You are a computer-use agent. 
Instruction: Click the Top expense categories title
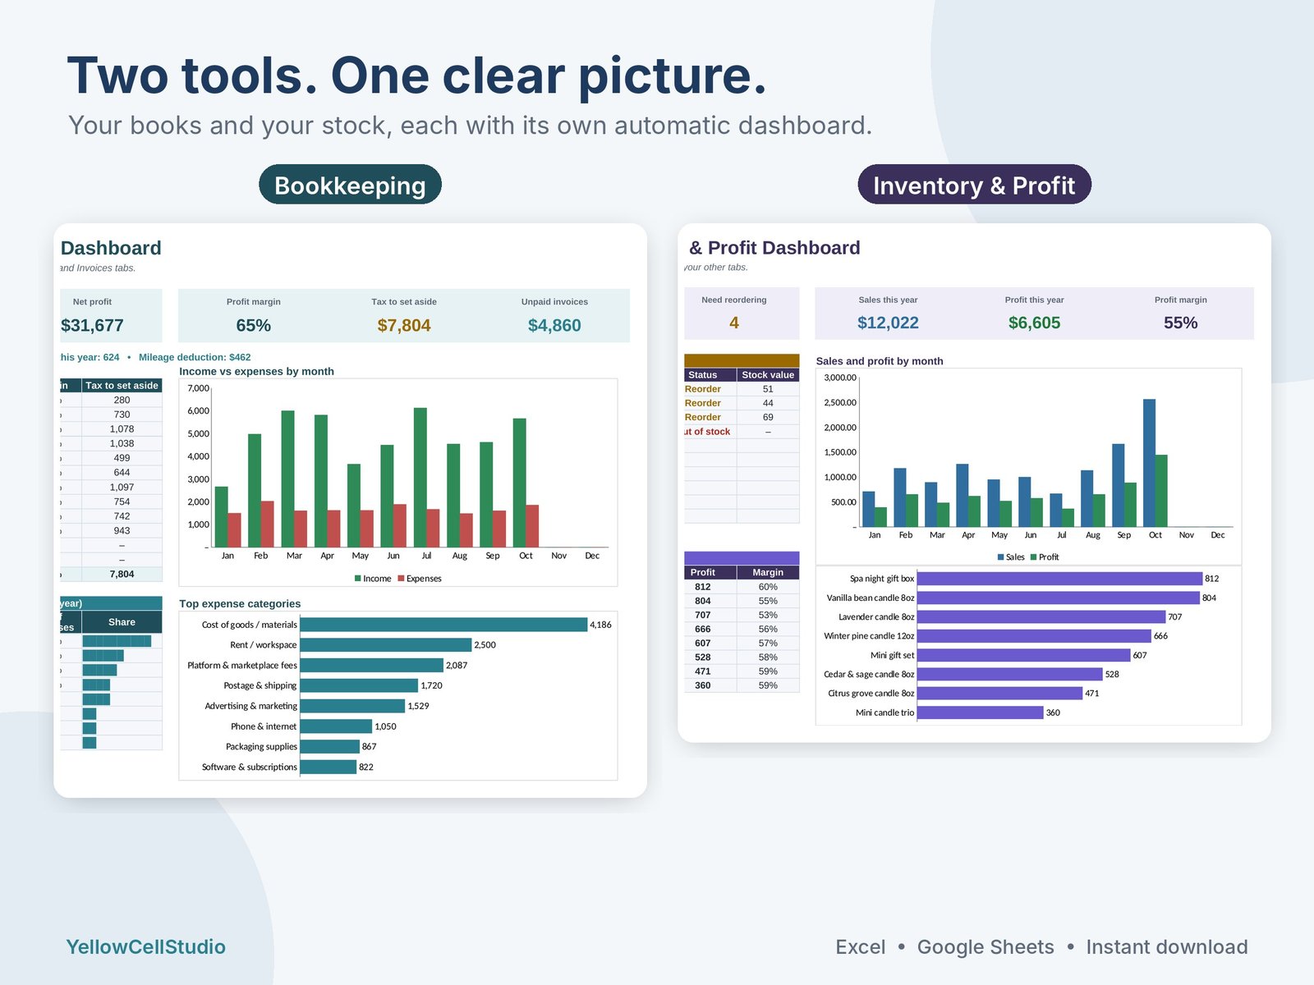[240, 603]
